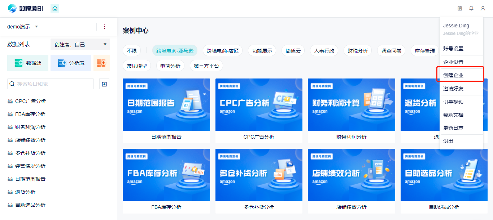Open notifications bell icon
Viewport: 493px width, 220px height.
(x=471, y=8)
